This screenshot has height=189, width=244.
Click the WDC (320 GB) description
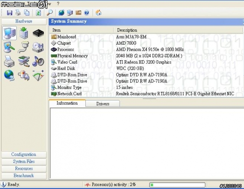[x=130, y=68]
